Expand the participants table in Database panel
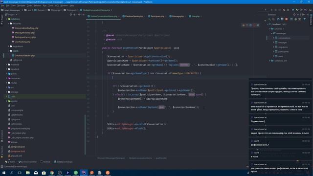Image resolution: width=313 pixels, height=176 pixels. point(274,52)
